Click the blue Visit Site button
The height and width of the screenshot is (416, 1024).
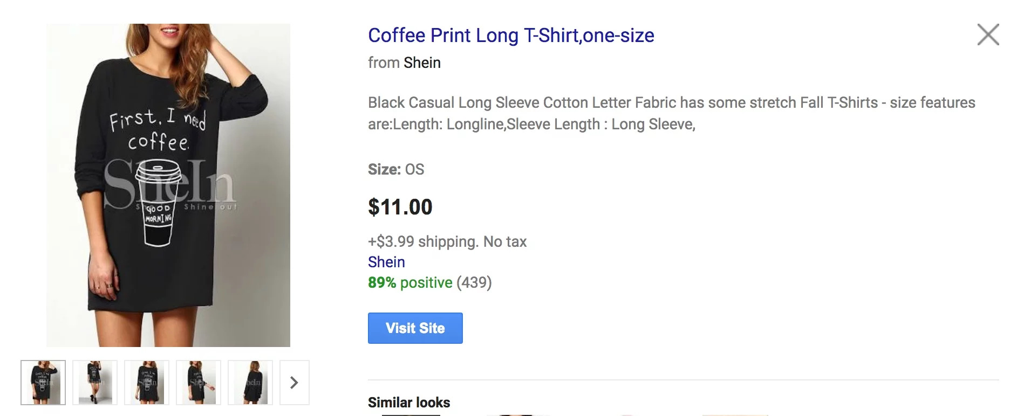tap(415, 328)
